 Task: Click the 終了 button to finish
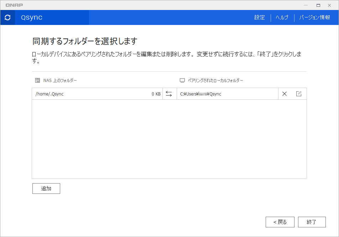click(x=312, y=222)
